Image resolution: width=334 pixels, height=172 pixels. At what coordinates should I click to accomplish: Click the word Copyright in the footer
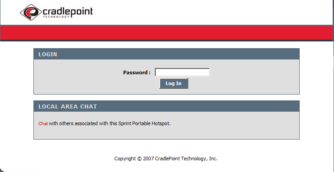pos(125,159)
